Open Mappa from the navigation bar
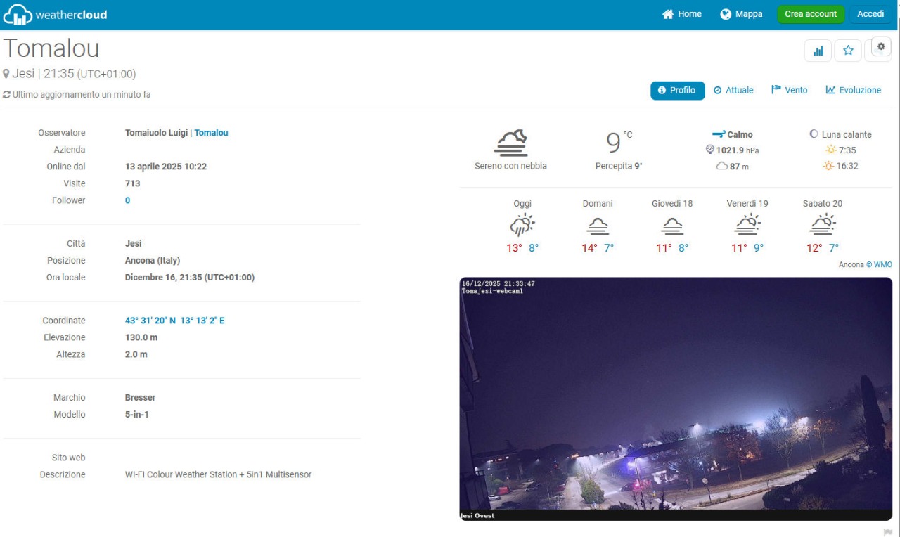 point(742,14)
